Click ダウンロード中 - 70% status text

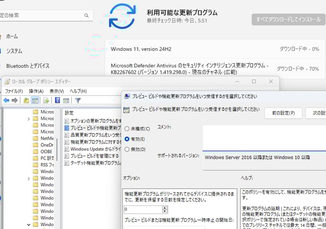[x=298, y=69]
